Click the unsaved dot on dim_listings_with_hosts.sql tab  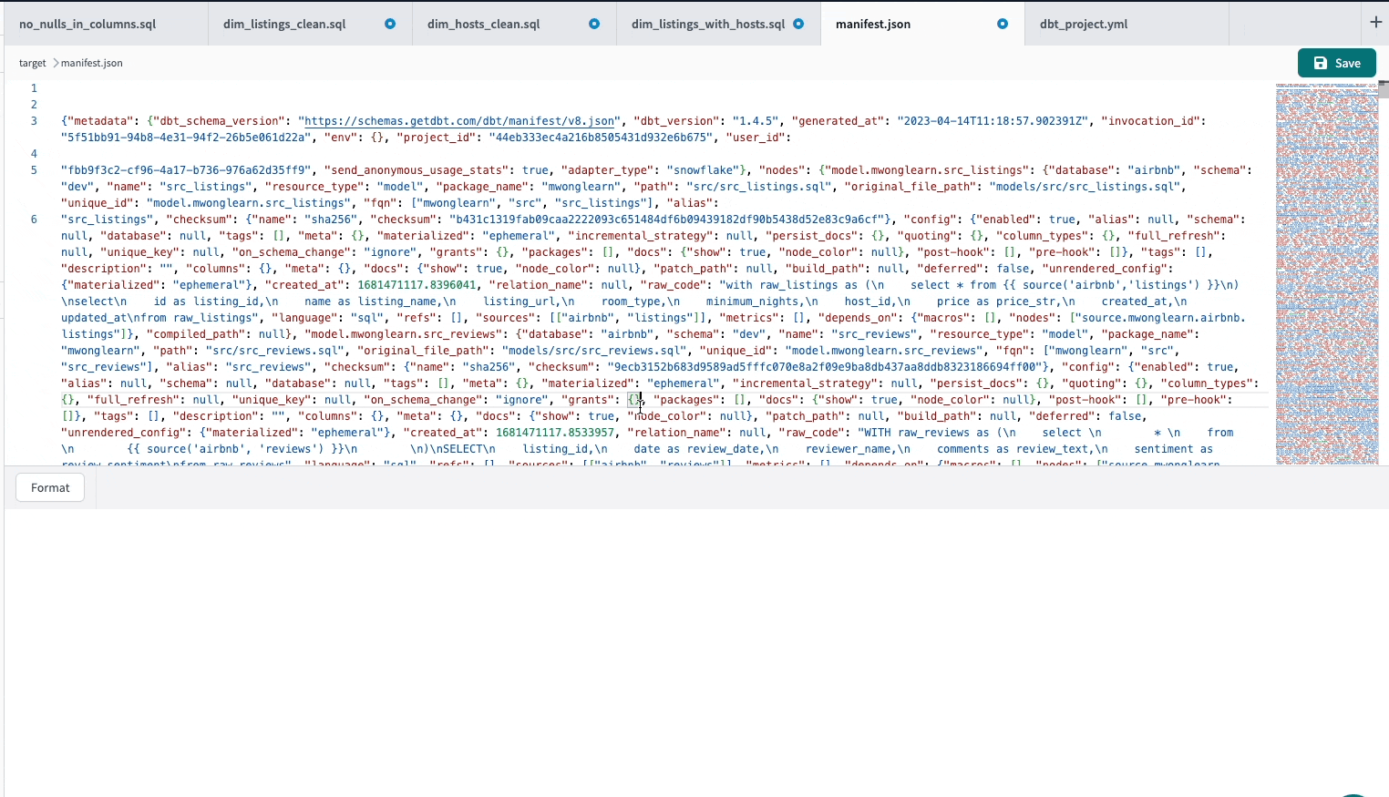click(x=797, y=24)
